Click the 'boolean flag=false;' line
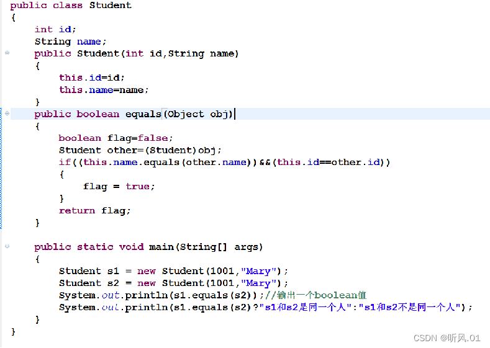Screen dimensions: 490x348 tap(116, 138)
